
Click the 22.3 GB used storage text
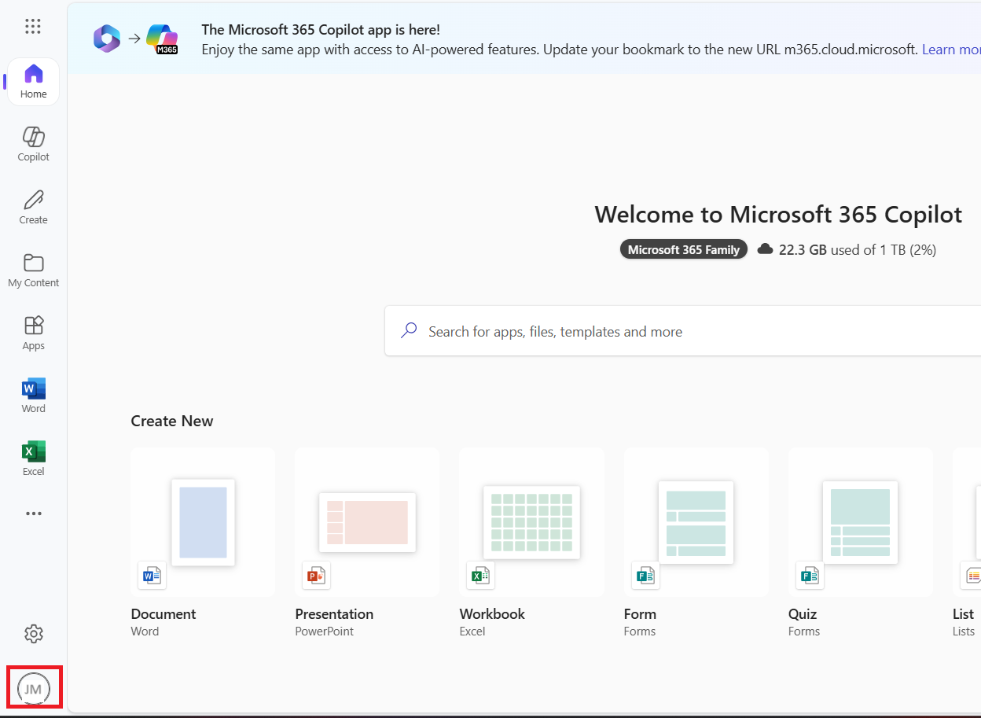(858, 249)
